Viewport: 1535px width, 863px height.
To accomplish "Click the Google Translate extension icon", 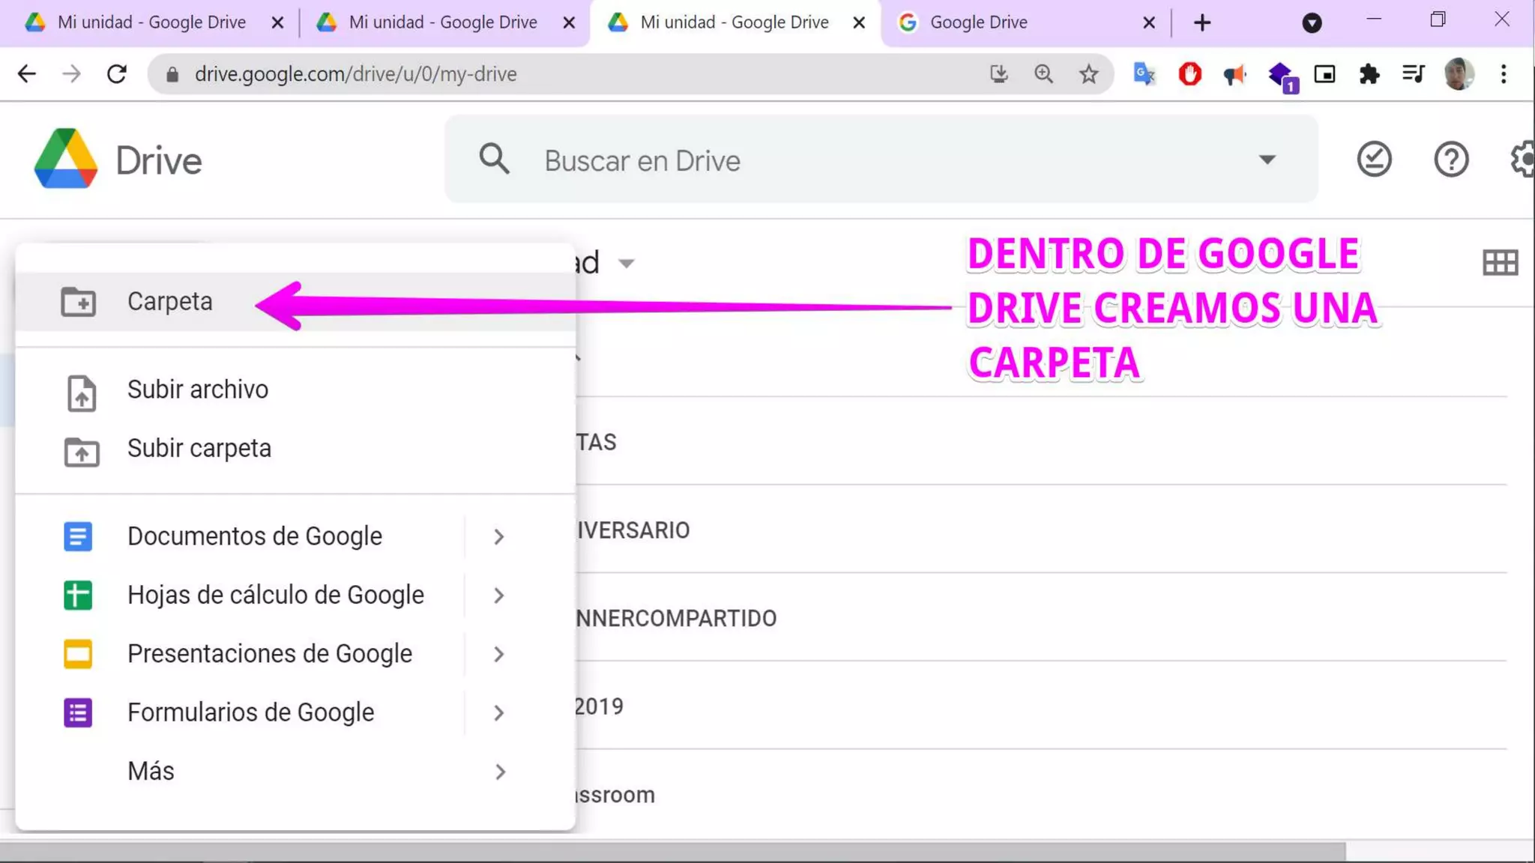I will click(1144, 74).
